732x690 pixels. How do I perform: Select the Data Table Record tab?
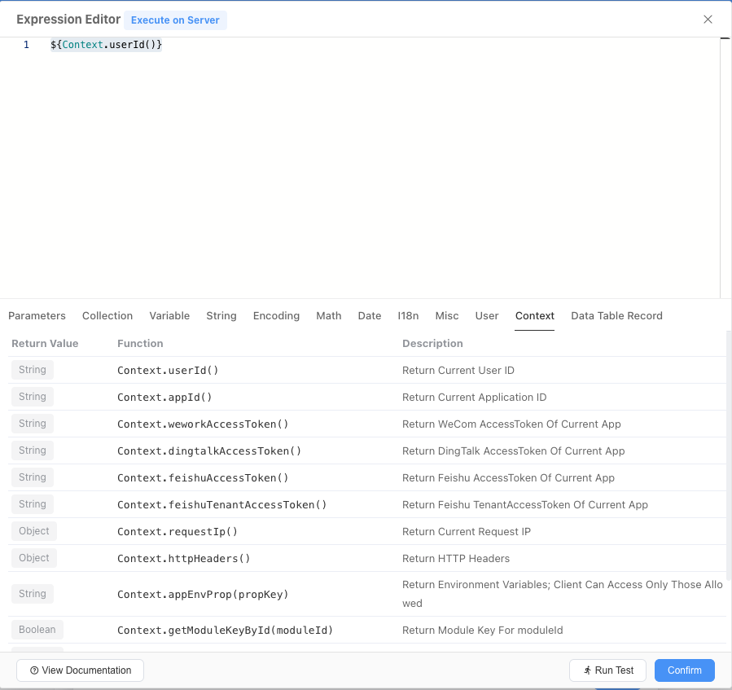click(x=616, y=316)
